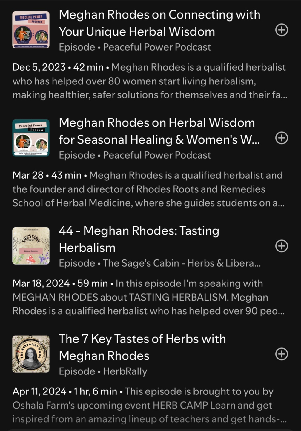Open the teal Peaceful Power Podcast cover art

click(31, 138)
